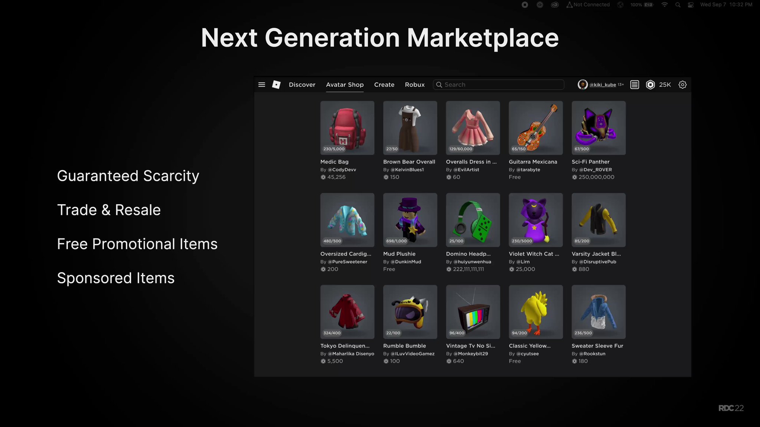Screen dimensions: 760x427
Task: Open the Sweater Sleeve Fur thumbnail
Action: (x=599, y=312)
